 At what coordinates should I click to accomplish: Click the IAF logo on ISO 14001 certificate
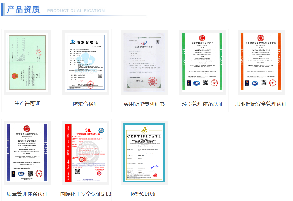197,83
